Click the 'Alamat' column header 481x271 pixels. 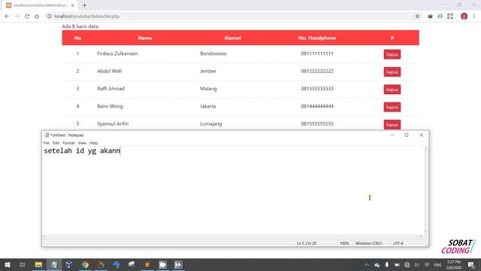232,38
